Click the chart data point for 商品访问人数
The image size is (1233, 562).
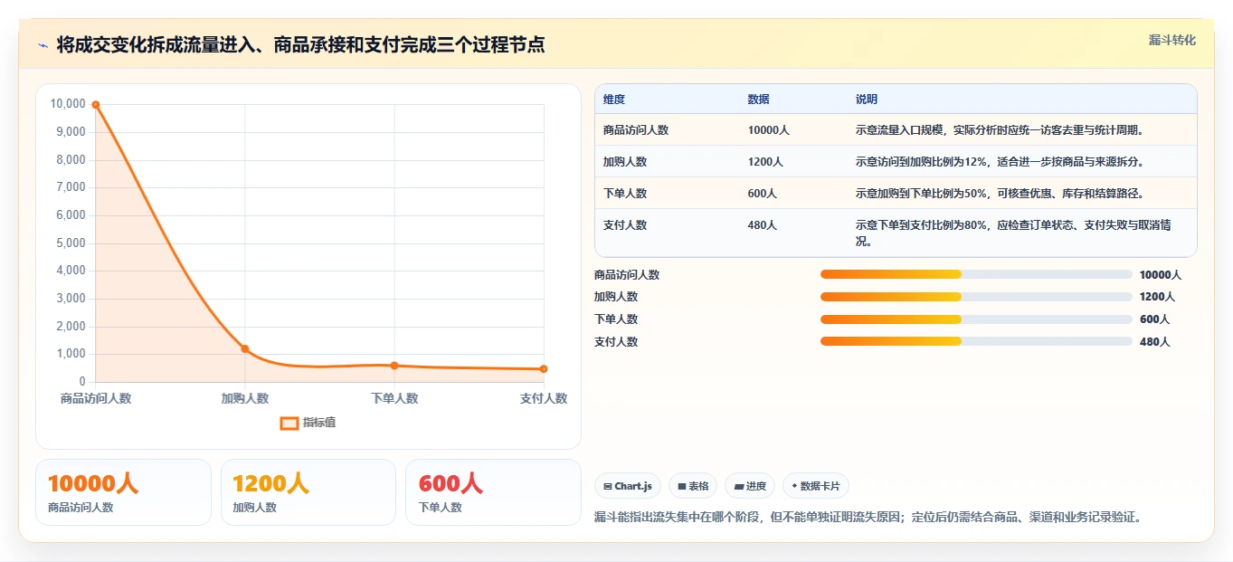[x=96, y=105]
